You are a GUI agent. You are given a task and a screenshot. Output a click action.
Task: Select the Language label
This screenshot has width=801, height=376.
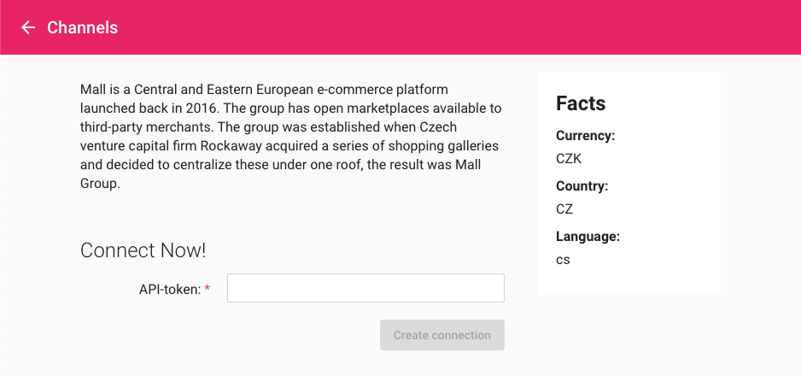[x=588, y=237]
